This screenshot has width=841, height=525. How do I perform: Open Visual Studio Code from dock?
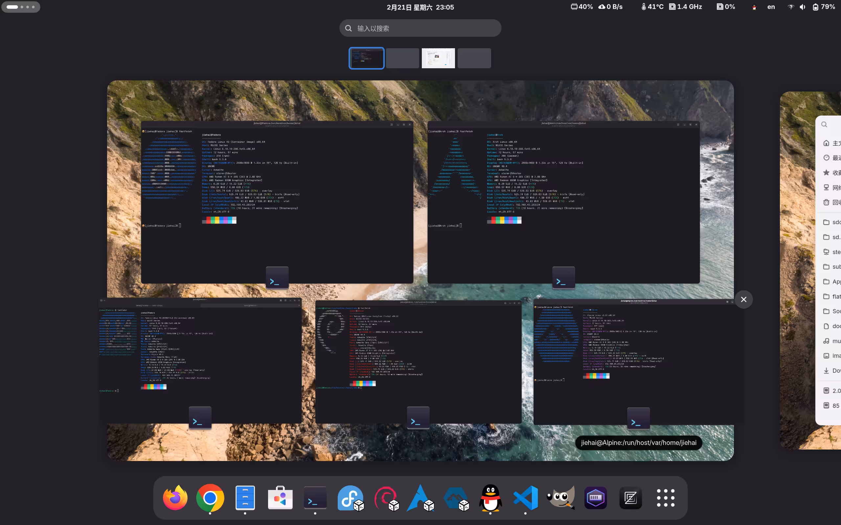pos(525,497)
